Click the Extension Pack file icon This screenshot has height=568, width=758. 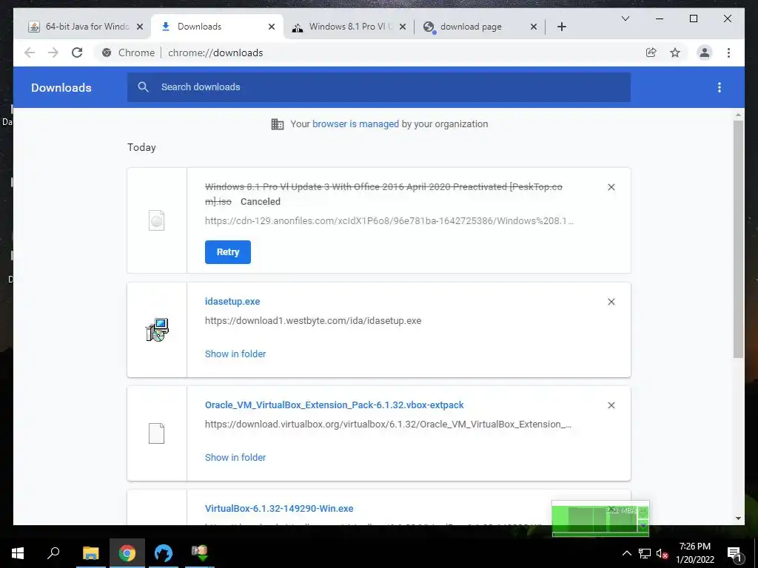pos(156,433)
